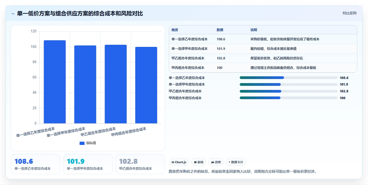Image resolution: width=368 pixels, height=185 pixels.
Task: Click the x-axis label 甲丙组合年度综合成本
Action: (x=129, y=132)
